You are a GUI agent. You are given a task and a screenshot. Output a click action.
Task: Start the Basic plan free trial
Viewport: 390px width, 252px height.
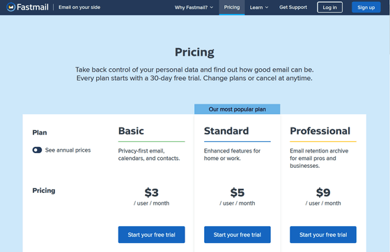tap(152, 235)
